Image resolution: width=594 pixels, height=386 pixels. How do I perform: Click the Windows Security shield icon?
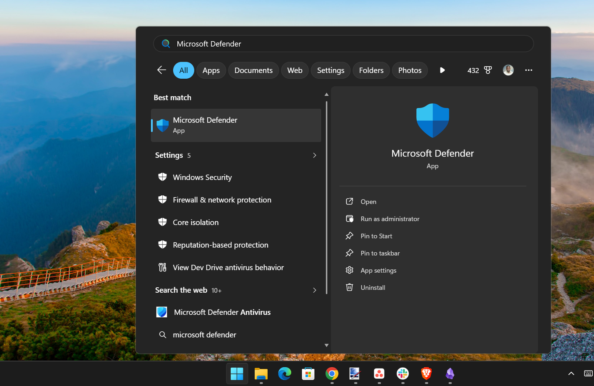(x=162, y=177)
